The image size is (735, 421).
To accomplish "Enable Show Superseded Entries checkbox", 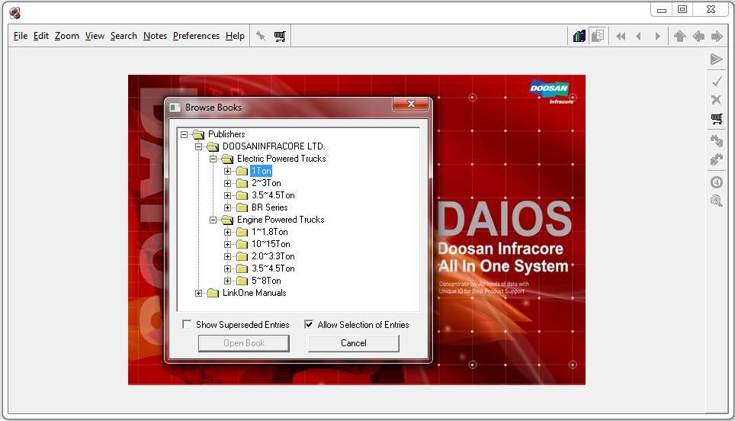I will (187, 324).
